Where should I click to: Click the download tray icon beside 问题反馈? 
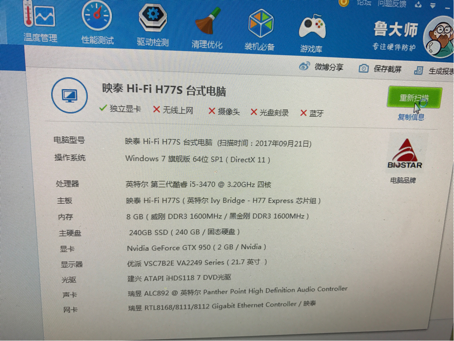coord(418,5)
